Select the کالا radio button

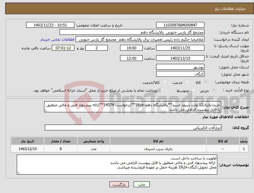206,82
